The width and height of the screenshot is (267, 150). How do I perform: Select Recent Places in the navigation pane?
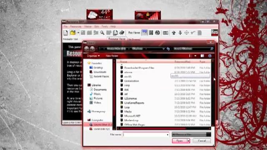tap(101, 77)
